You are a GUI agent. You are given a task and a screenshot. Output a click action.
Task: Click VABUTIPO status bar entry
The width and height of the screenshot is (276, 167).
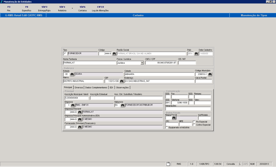point(204,164)
